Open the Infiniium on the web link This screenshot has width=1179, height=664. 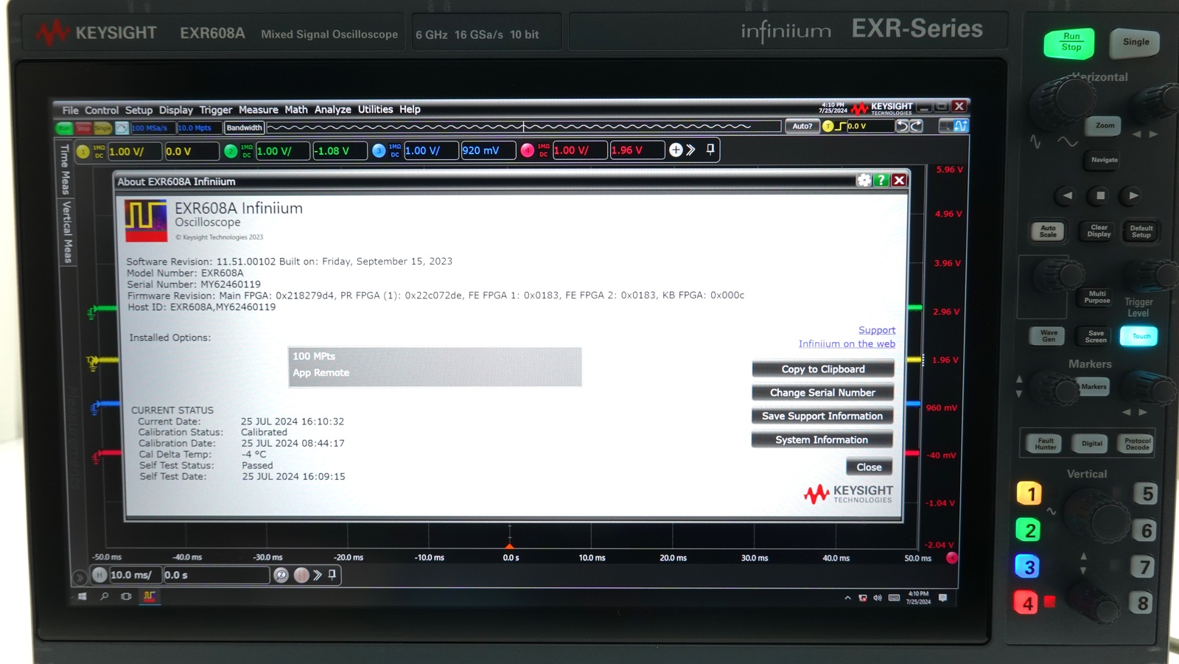[847, 344]
